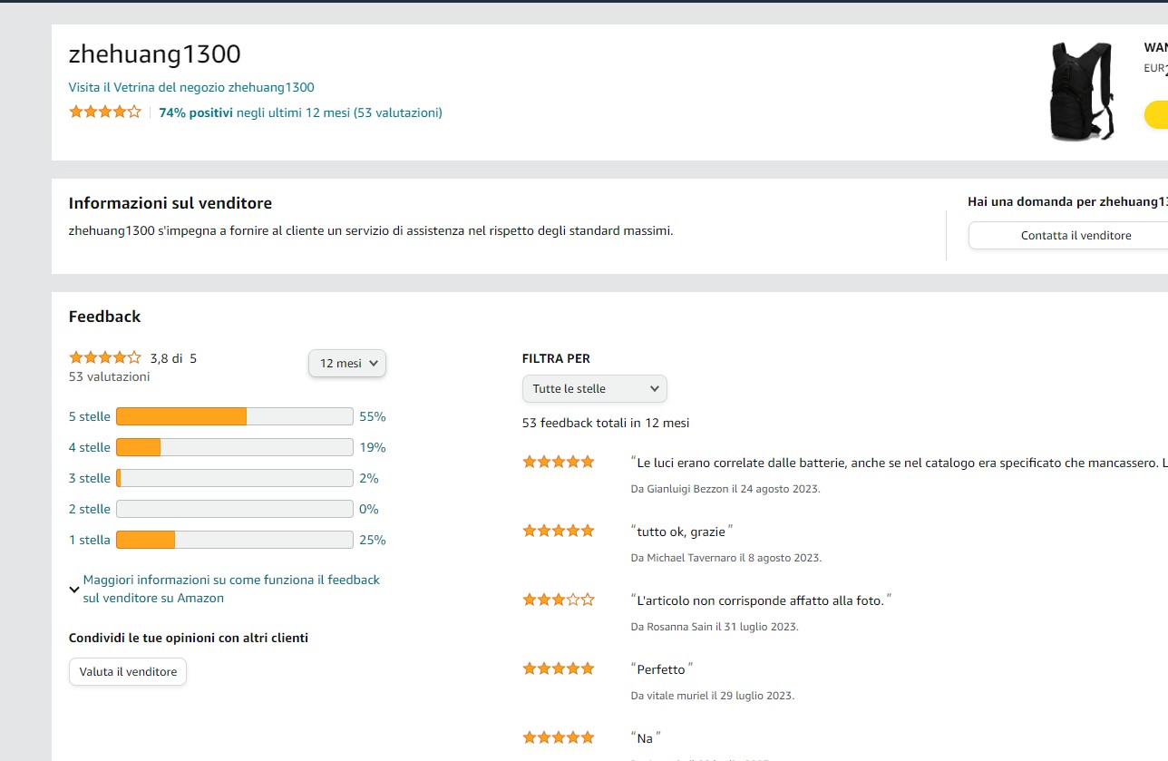Click the seller star rating next to 74% positivi
1168x761 pixels.
[105, 112]
